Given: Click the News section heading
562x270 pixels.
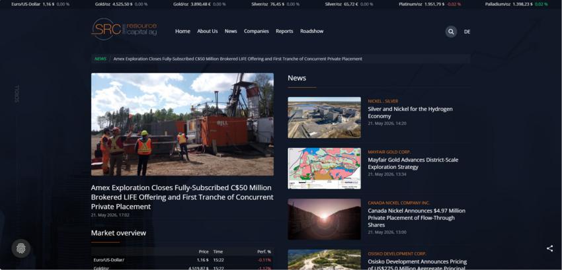Looking at the screenshot, I should [x=297, y=78].
